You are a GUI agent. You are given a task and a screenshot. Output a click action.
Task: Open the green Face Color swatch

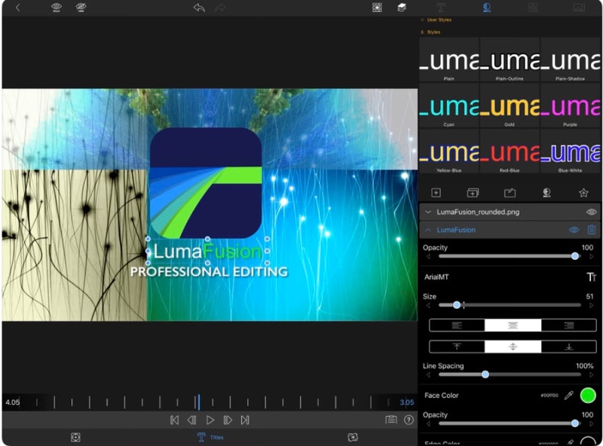[588, 396]
